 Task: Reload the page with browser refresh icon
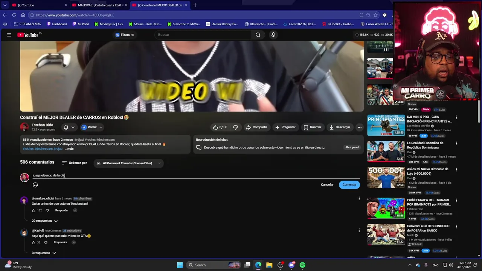click(x=14, y=15)
